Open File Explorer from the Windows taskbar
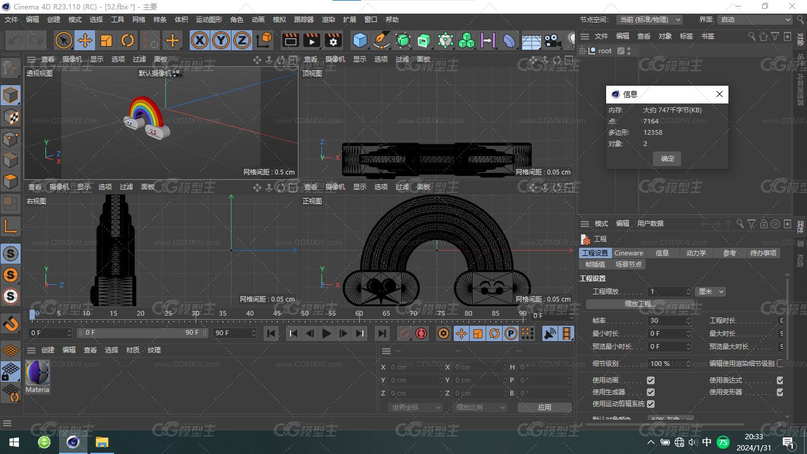Viewport: 807px width, 454px height. pyautogui.click(x=102, y=442)
